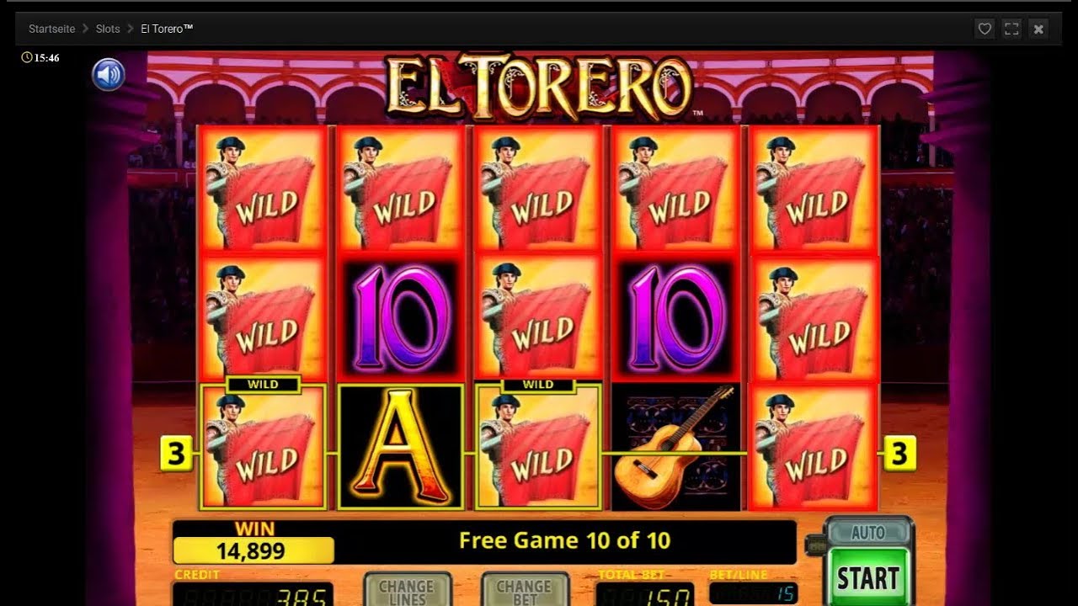
Task: Click the golden A symbol on reel two
Action: [401, 447]
